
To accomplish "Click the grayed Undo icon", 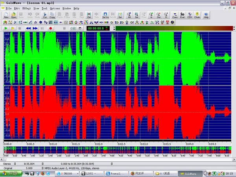I will [x=30, y=15].
